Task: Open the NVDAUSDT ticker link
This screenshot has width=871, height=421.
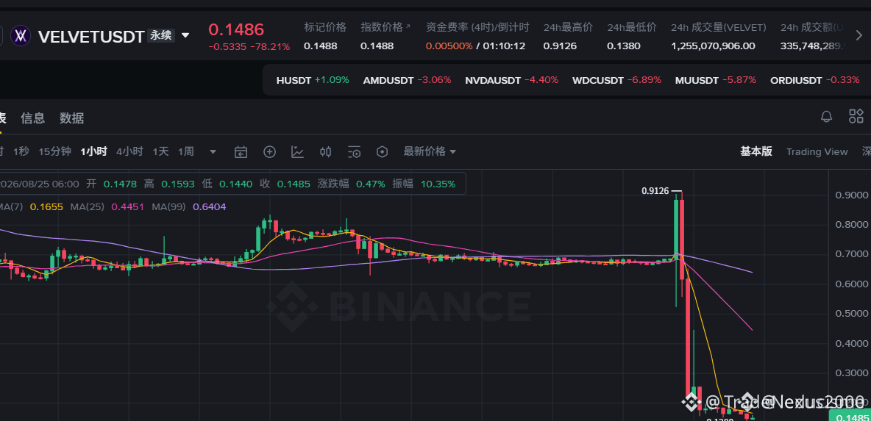Action: coord(511,80)
